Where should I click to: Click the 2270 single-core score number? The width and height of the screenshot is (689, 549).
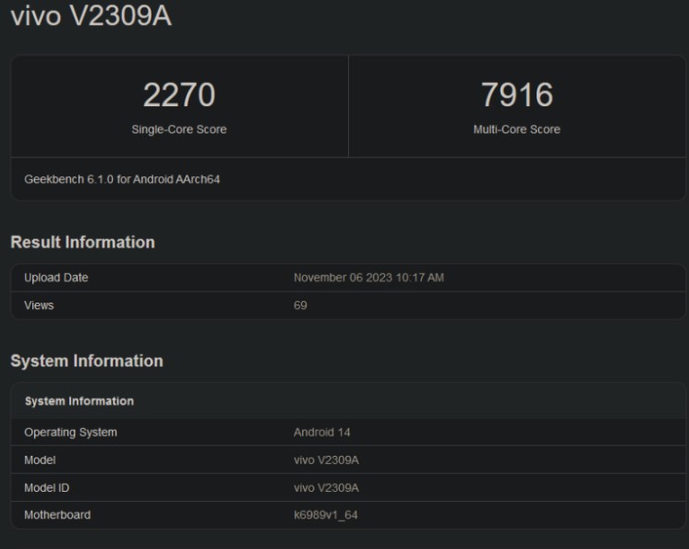tap(179, 95)
